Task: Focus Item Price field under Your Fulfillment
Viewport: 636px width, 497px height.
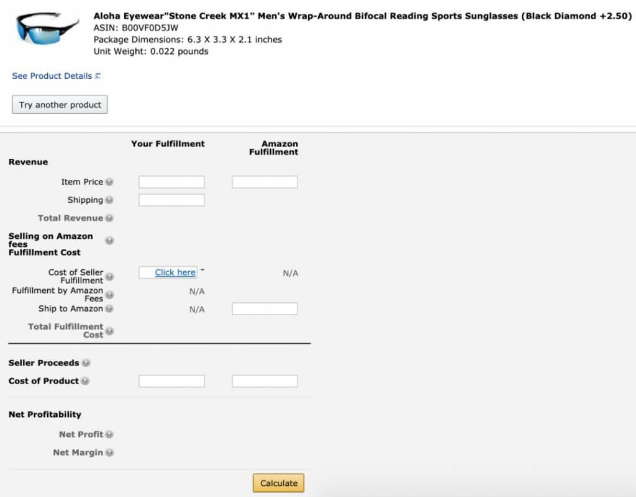Action: tap(171, 182)
